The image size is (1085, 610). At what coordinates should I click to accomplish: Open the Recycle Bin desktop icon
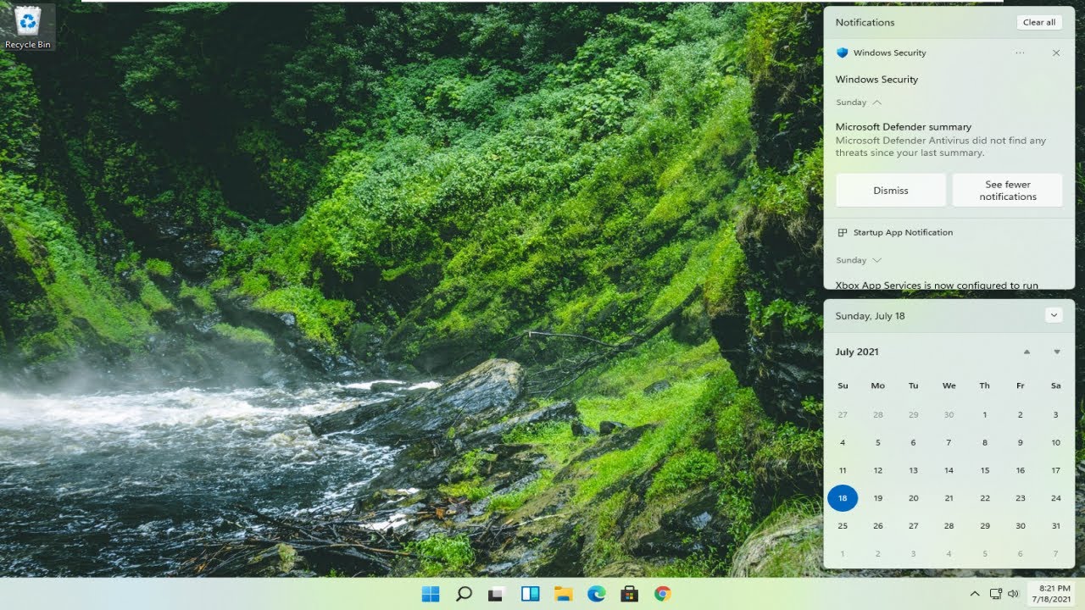[28, 27]
